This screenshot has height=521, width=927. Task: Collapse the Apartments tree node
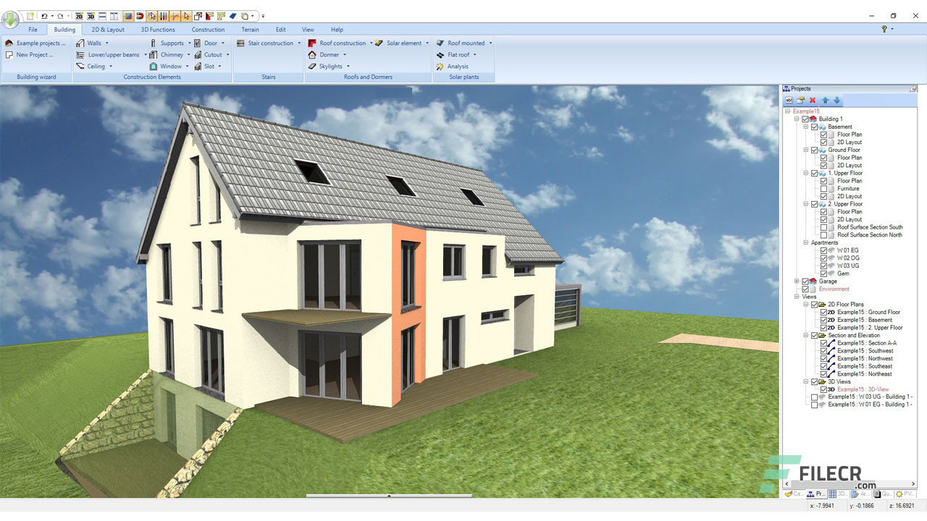pos(805,243)
